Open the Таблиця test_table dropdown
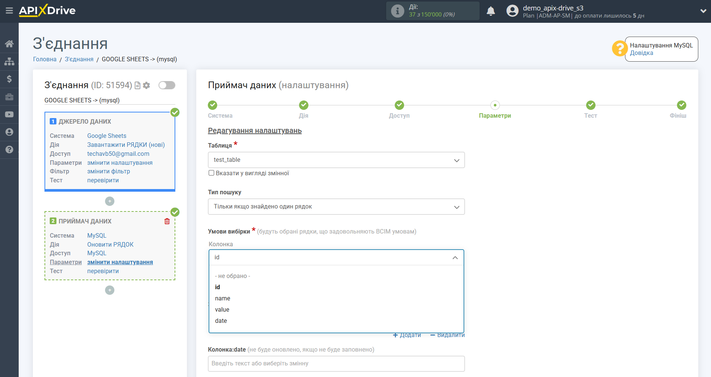This screenshot has width=711, height=377. tap(336, 160)
